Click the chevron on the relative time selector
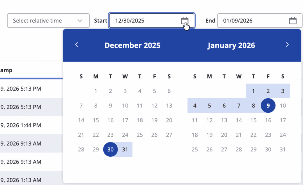Image resolution: width=303 pixels, height=185 pixels. point(80,21)
